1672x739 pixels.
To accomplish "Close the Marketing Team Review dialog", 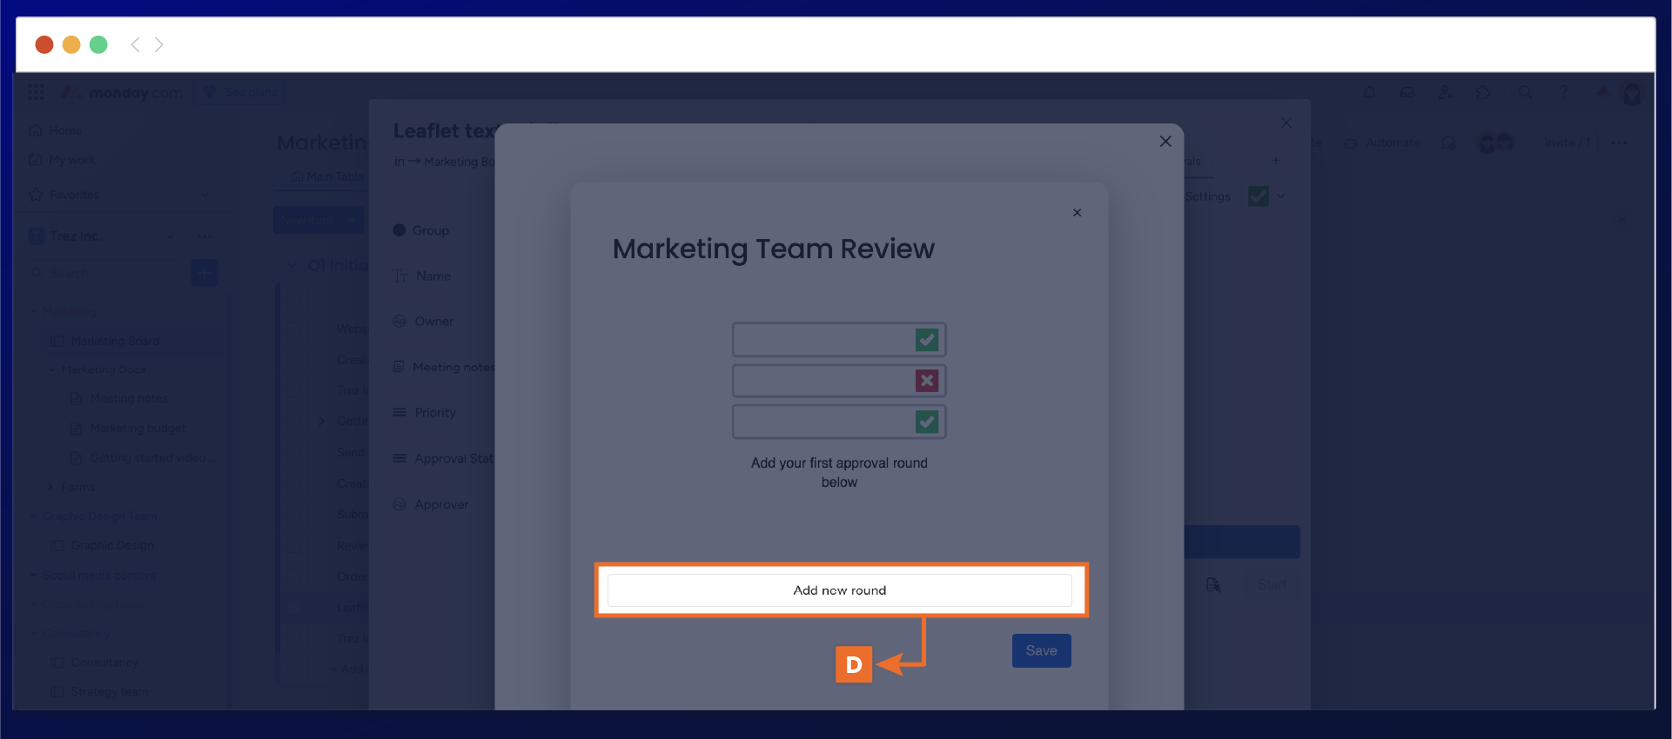I will point(1077,213).
